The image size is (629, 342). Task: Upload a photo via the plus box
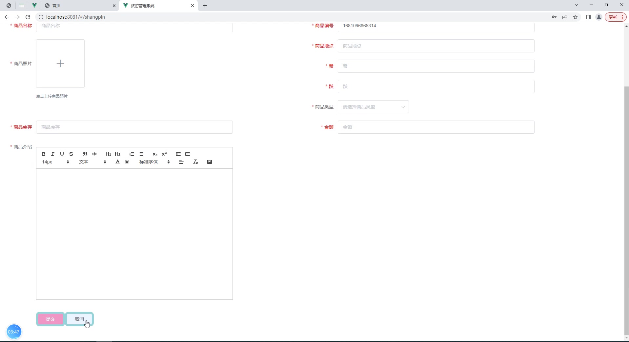pos(60,64)
